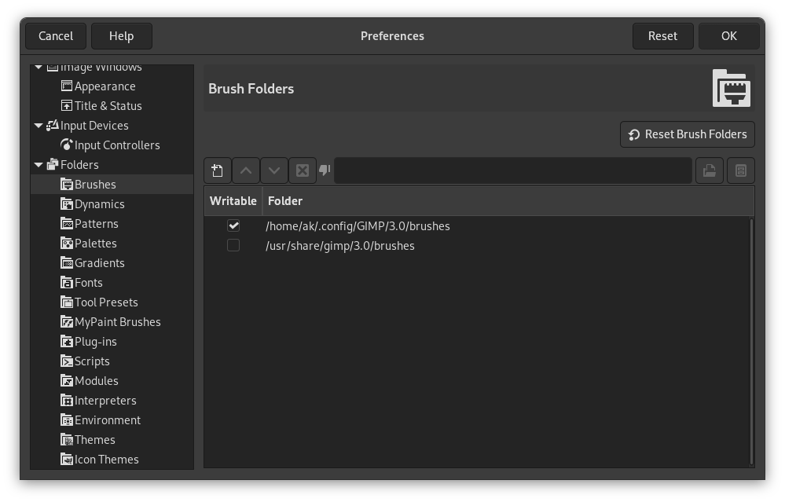785x502 pixels.
Task: Click the add new brush folder icon
Action: 217,170
